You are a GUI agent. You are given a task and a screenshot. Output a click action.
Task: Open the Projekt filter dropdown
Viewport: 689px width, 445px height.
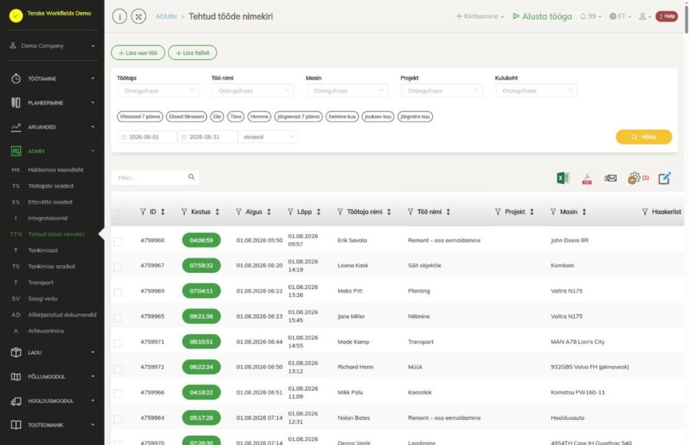click(x=442, y=90)
